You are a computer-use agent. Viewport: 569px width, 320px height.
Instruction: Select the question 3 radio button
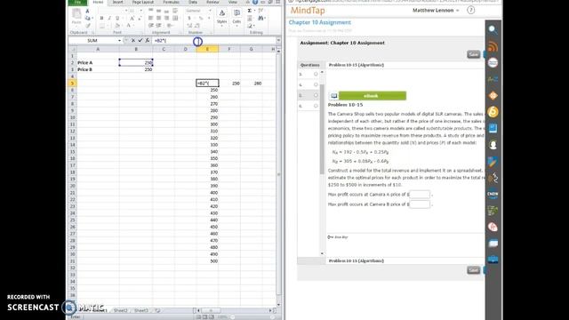pos(316,74)
